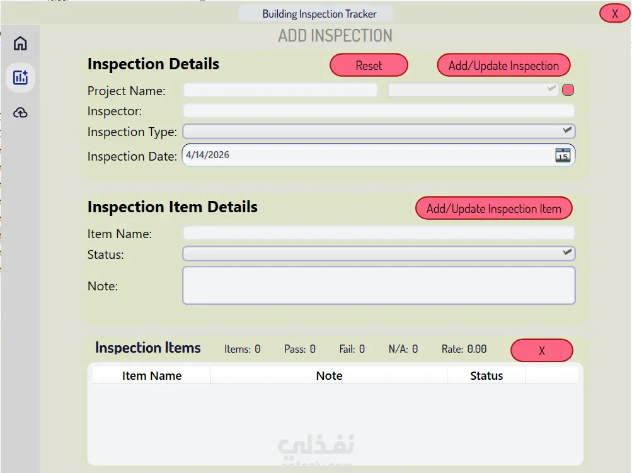Click the Building Inspection Tracker title tab
The image size is (632, 473).
[319, 14]
